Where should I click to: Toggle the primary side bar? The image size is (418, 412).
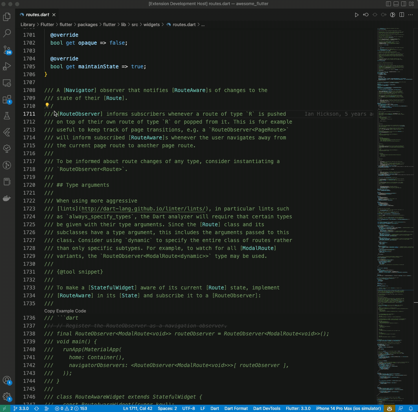pos(388,4)
